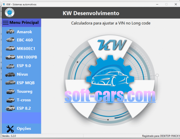Screen dimensions: 180x139
Task: Maximize the KW window
Action: point(166,4)
